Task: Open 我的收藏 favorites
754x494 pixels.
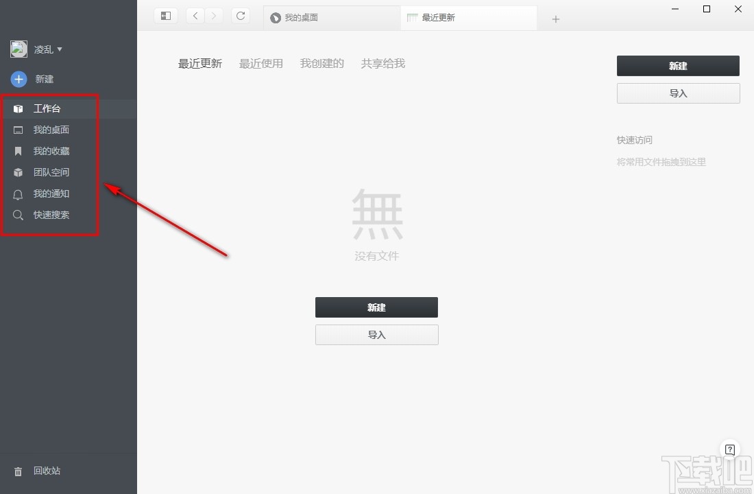Action: [51, 150]
